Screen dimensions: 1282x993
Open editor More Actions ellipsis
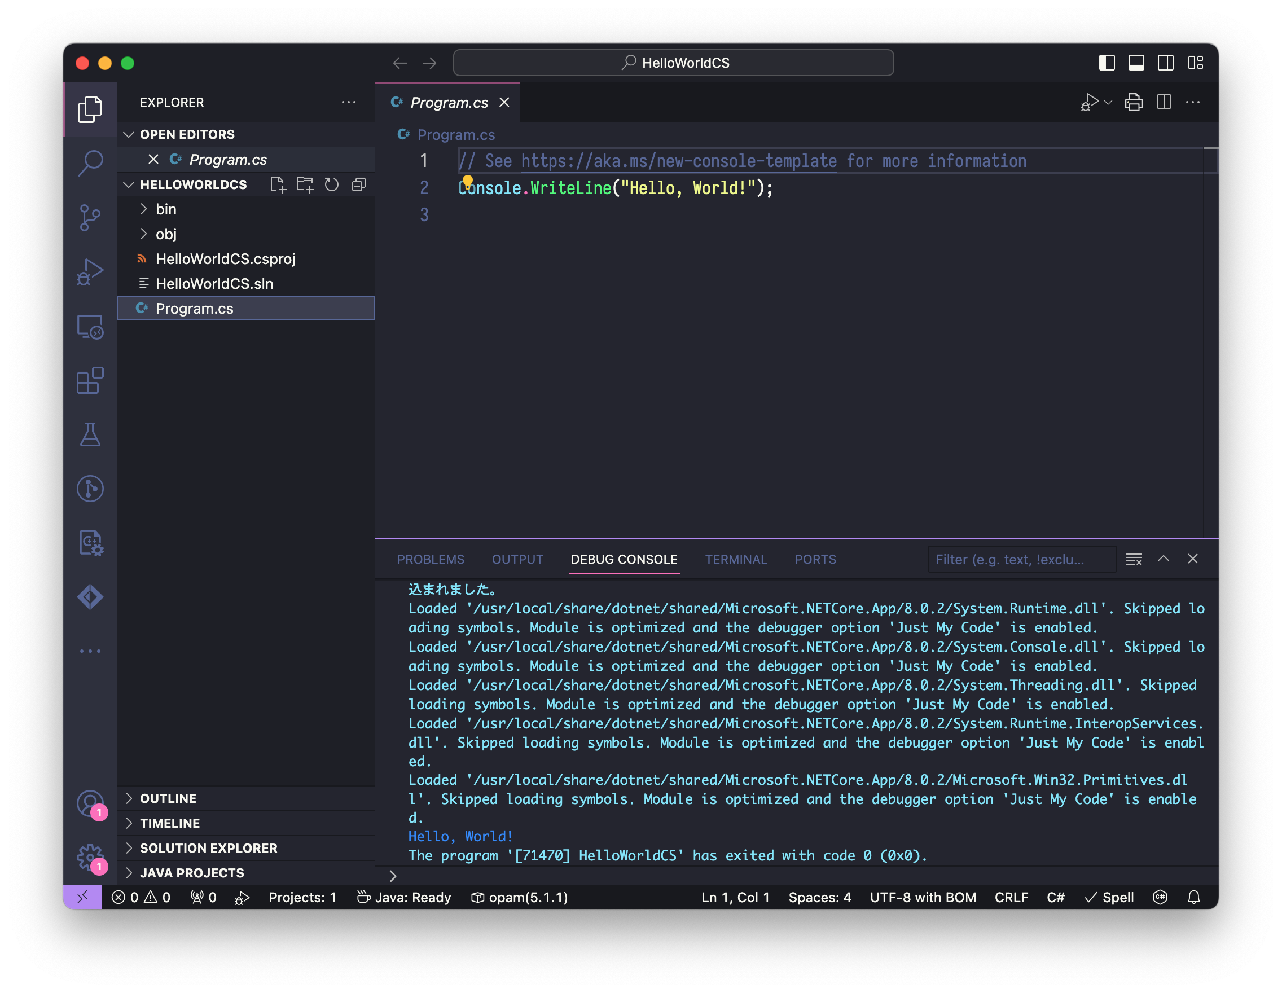click(1192, 102)
